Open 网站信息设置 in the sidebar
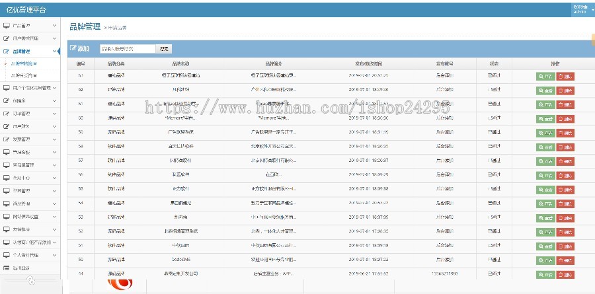 pyautogui.click(x=26, y=217)
